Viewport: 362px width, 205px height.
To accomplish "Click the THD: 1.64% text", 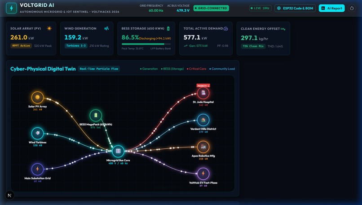I will [275, 46].
